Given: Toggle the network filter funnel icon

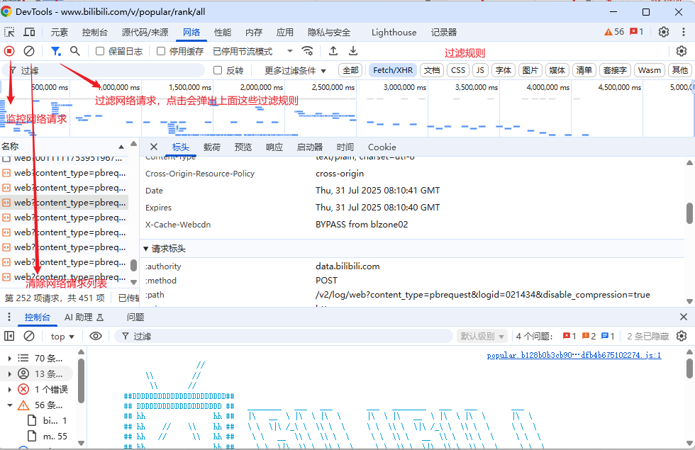Looking at the screenshot, I should (x=55, y=51).
